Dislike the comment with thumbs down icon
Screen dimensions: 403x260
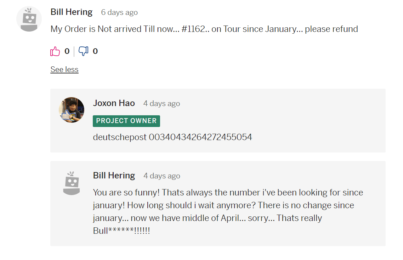tap(83, 51)
